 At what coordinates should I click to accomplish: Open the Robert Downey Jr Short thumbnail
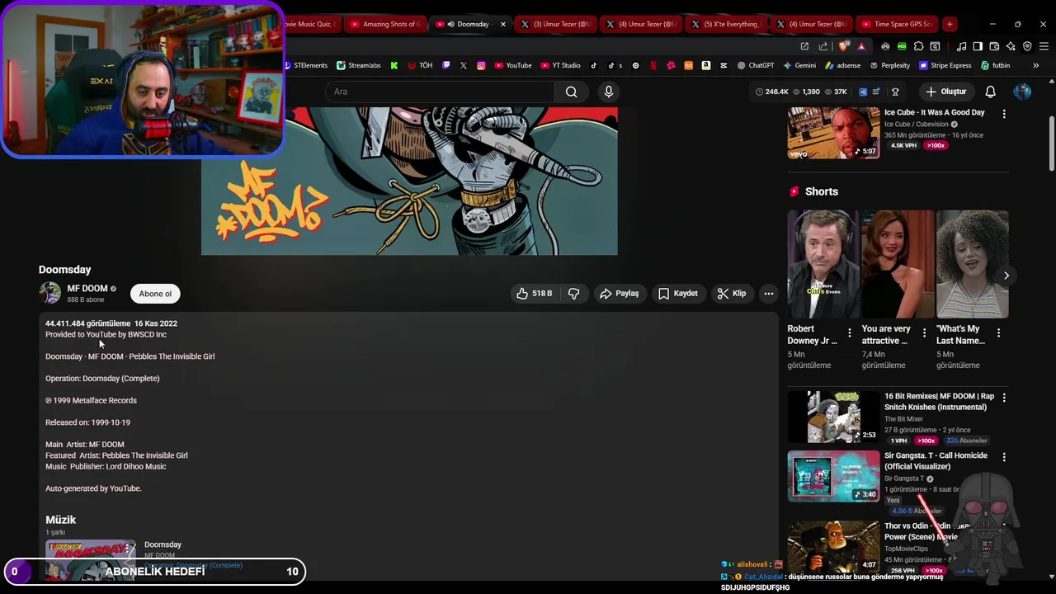coord(823,264)
